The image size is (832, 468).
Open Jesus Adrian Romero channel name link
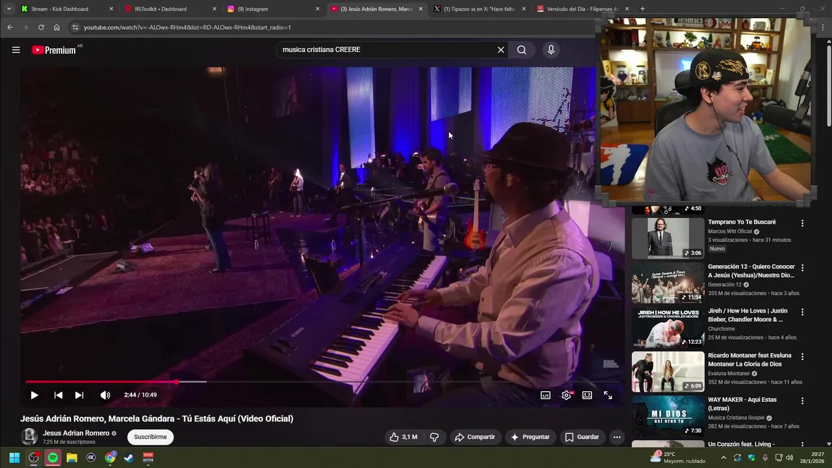[x=76, y=433]
